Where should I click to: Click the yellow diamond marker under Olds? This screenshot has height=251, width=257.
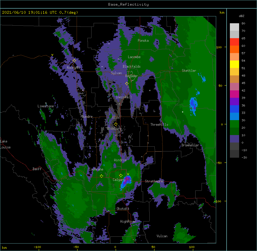click(116, 124)
